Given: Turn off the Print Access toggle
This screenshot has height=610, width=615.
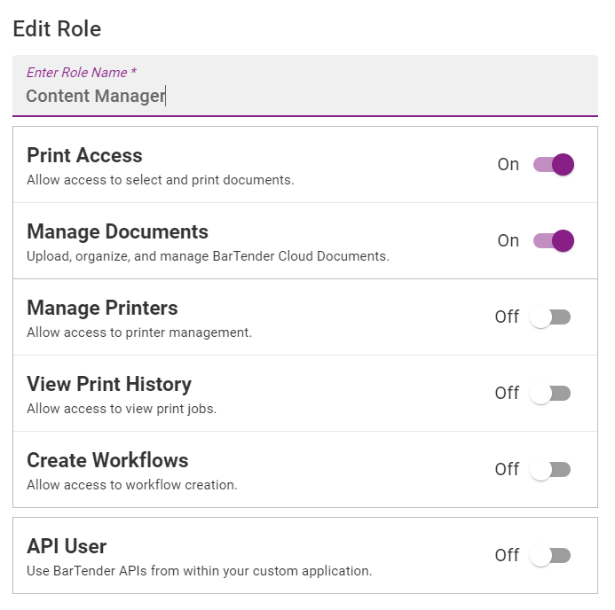Looking at the screenshot, I should (x=553, y=165).
